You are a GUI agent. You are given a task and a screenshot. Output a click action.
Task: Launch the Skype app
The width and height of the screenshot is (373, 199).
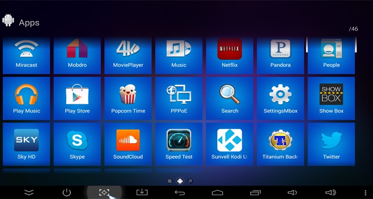[x=77, y=144]
